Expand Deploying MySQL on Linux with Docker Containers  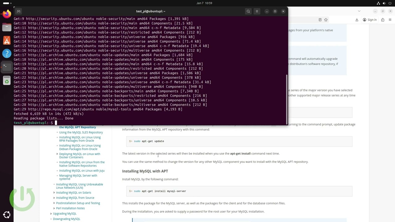click(x=57, y=154)
